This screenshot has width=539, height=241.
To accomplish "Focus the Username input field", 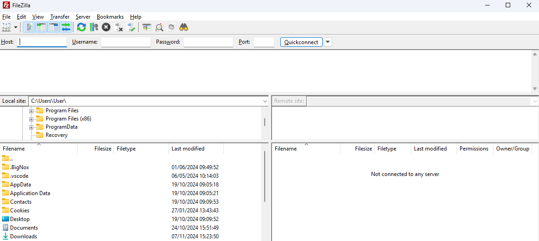I will pyautogui.click(x=126, y=42).
